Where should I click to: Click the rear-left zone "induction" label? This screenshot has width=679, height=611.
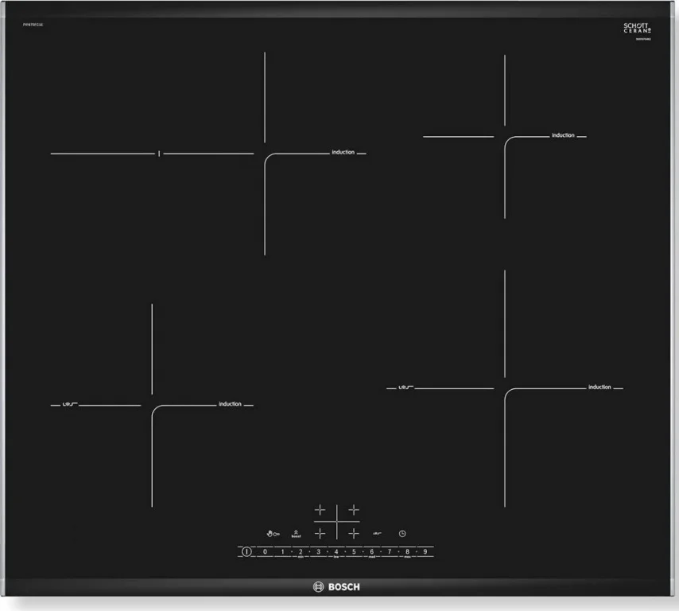[343, 152]
